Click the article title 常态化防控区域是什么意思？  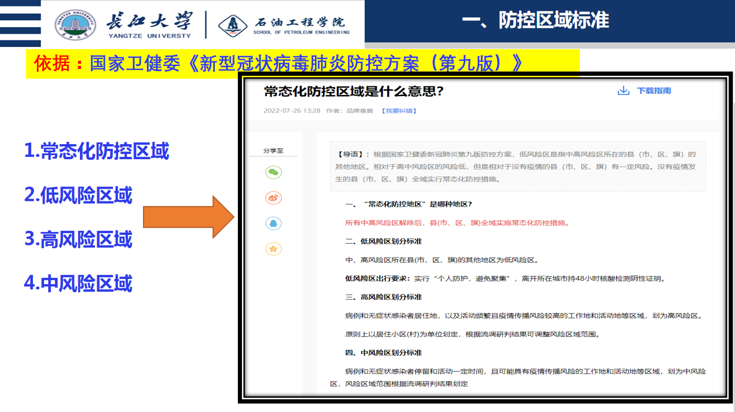click(x=354, y=91)
